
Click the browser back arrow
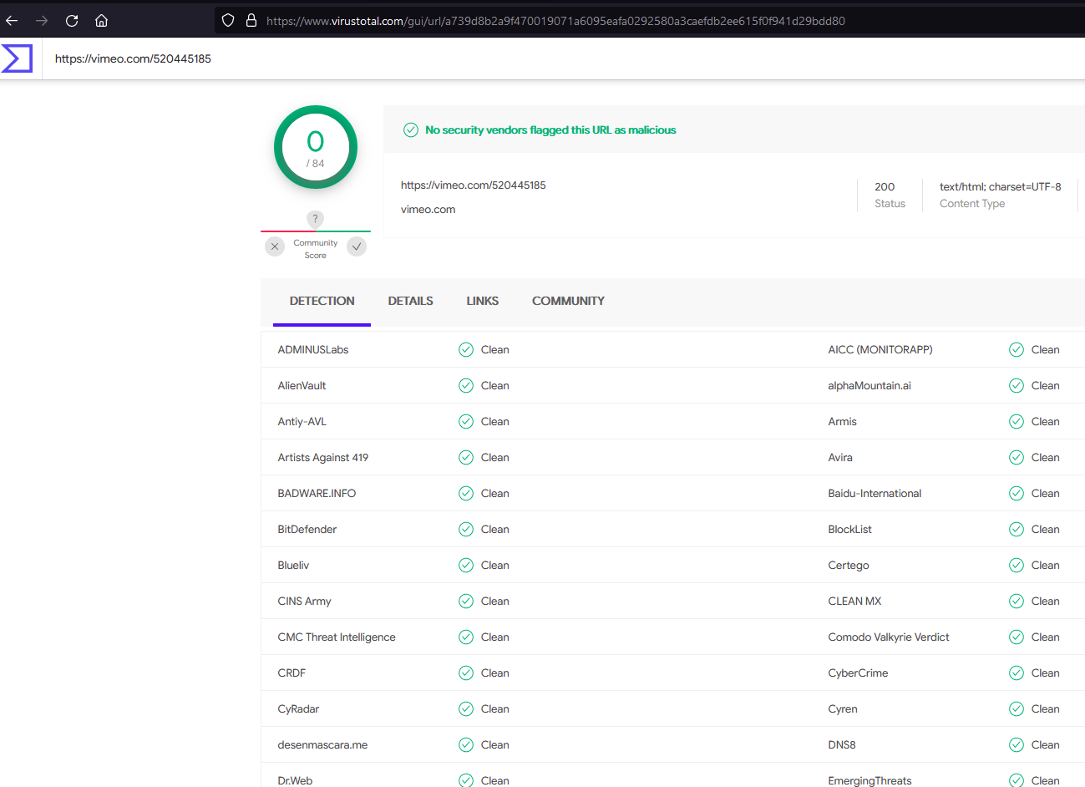(13, 21)
